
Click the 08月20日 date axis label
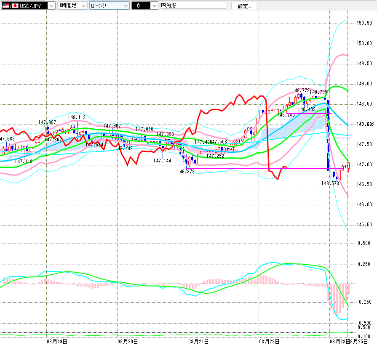128,341
